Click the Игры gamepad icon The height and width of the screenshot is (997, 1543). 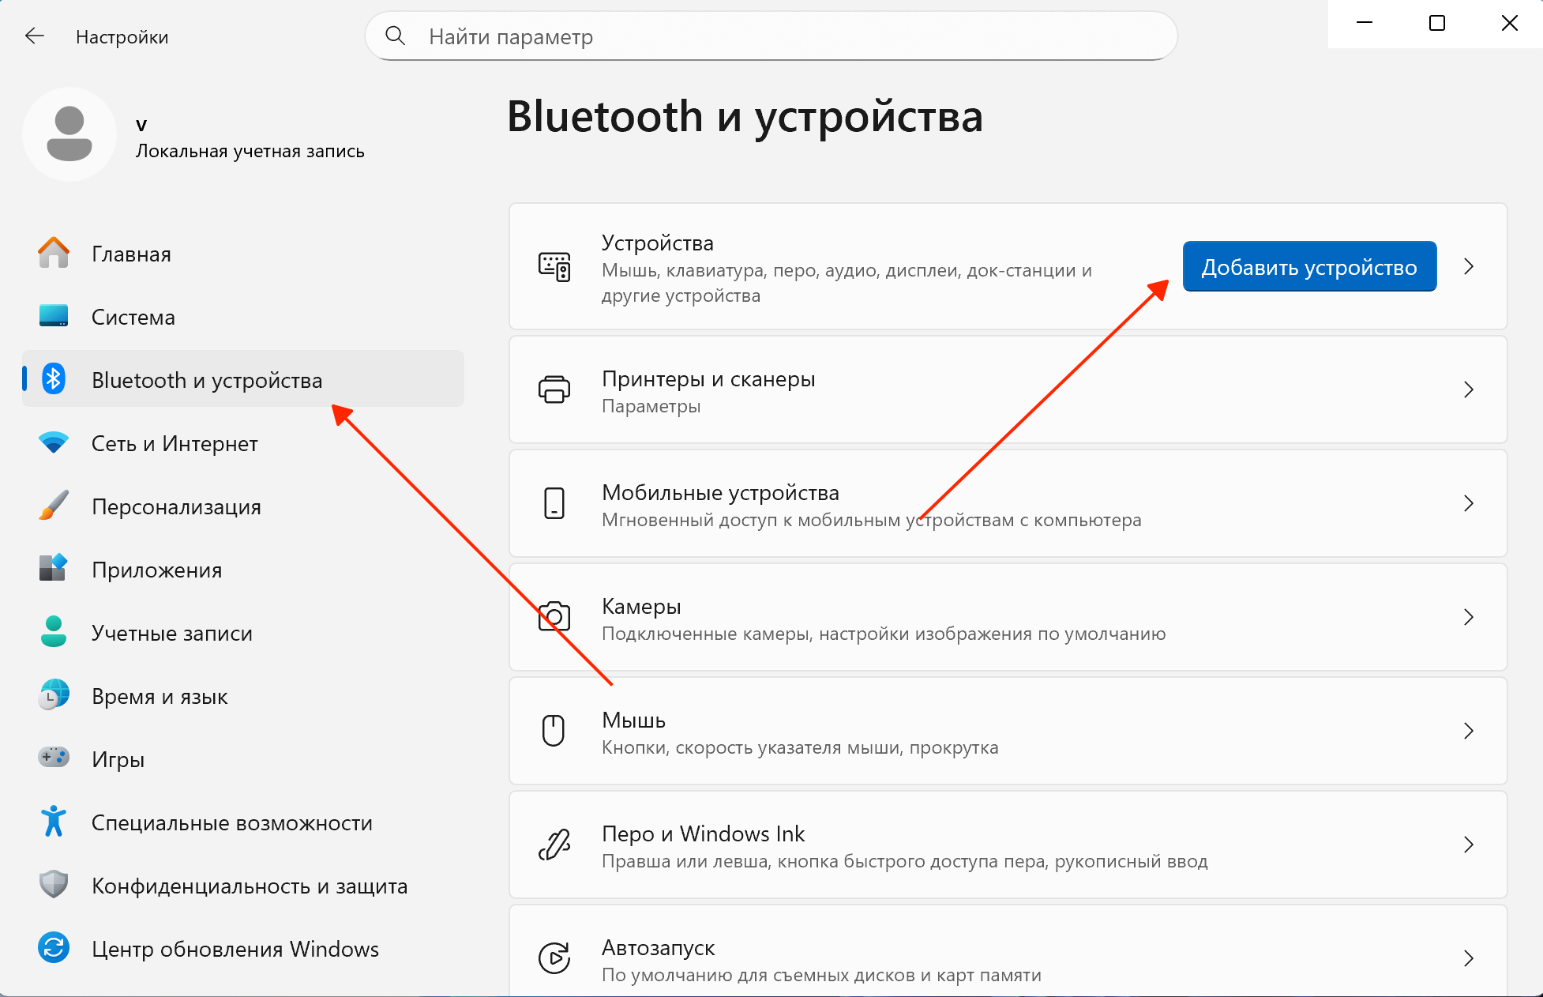click(54, 758)
